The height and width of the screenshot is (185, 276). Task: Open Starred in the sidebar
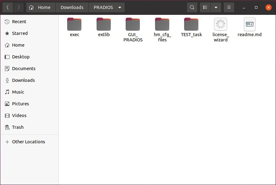point(29,33)
